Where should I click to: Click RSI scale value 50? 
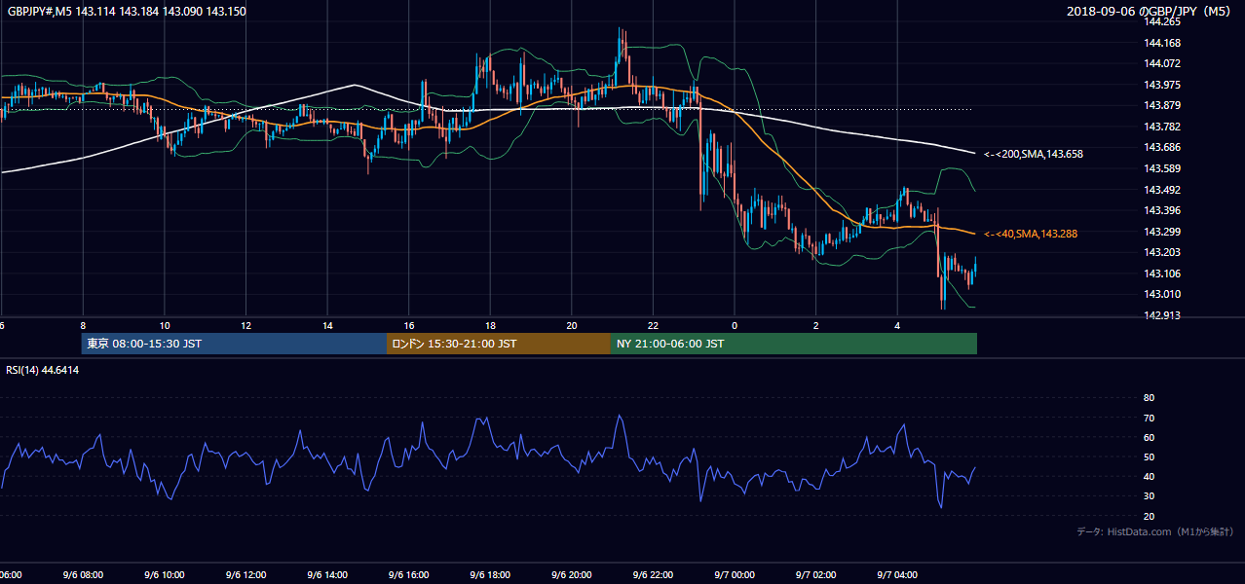1149,456
